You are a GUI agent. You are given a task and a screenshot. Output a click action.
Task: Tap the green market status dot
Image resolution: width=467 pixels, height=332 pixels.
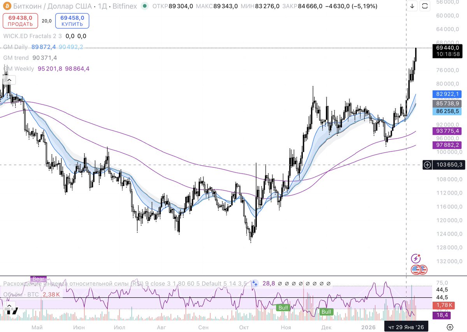[145, 6]
